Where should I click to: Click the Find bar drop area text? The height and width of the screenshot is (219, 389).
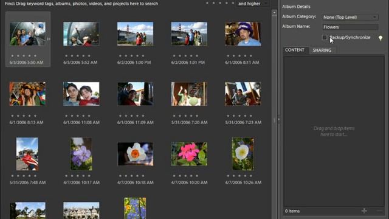(x=81, y=4)
